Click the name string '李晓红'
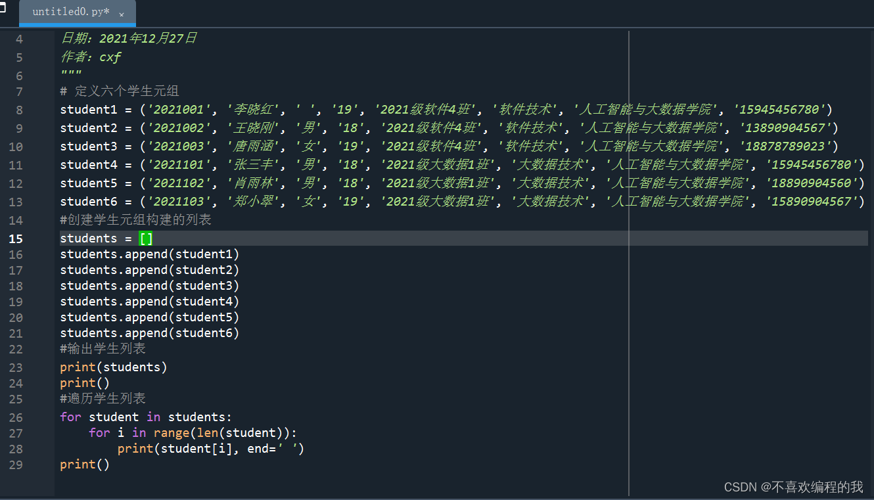The height and width of the screenshot is (500, 874). 255,109
